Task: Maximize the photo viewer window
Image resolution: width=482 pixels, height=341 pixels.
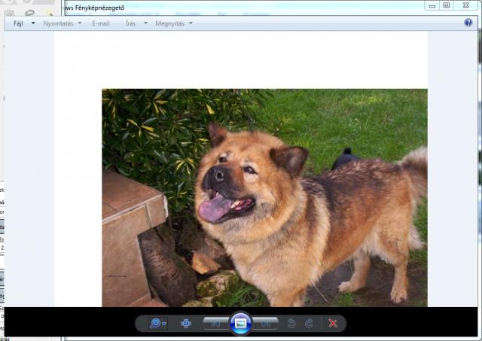Action: [x=447, y=5]
